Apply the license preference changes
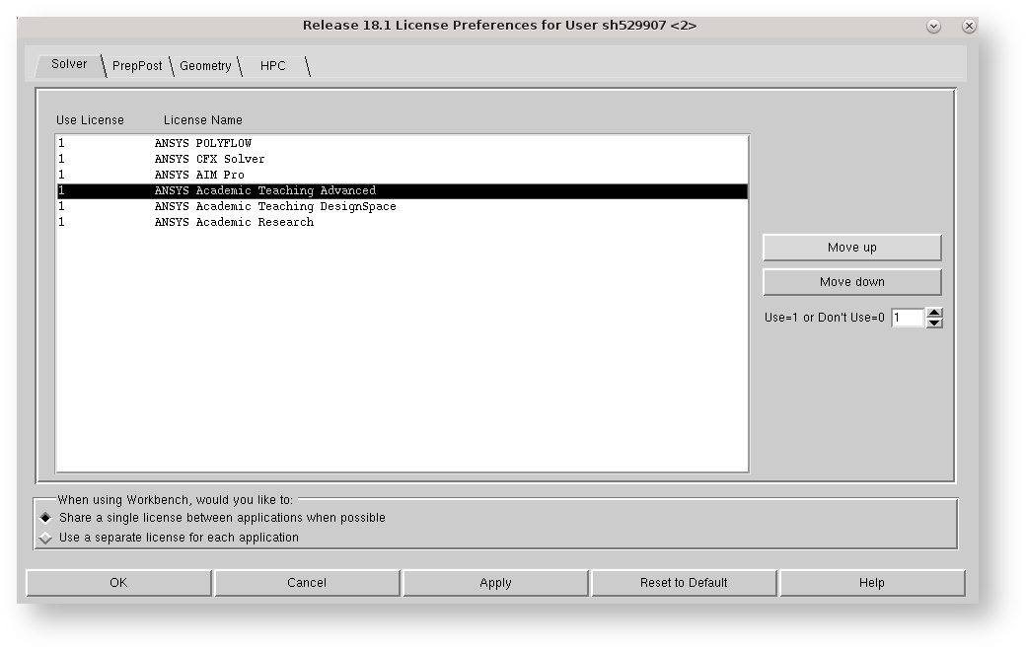This screenshot has height=651, width=1026. [495, 582]
